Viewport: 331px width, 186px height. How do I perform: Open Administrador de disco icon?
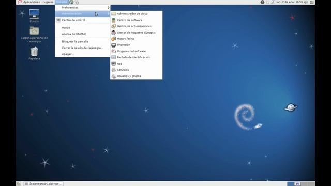click(114, 14)
